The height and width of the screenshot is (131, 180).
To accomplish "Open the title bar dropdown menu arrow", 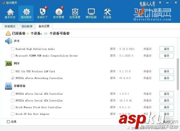I will [x=160, y=3].
